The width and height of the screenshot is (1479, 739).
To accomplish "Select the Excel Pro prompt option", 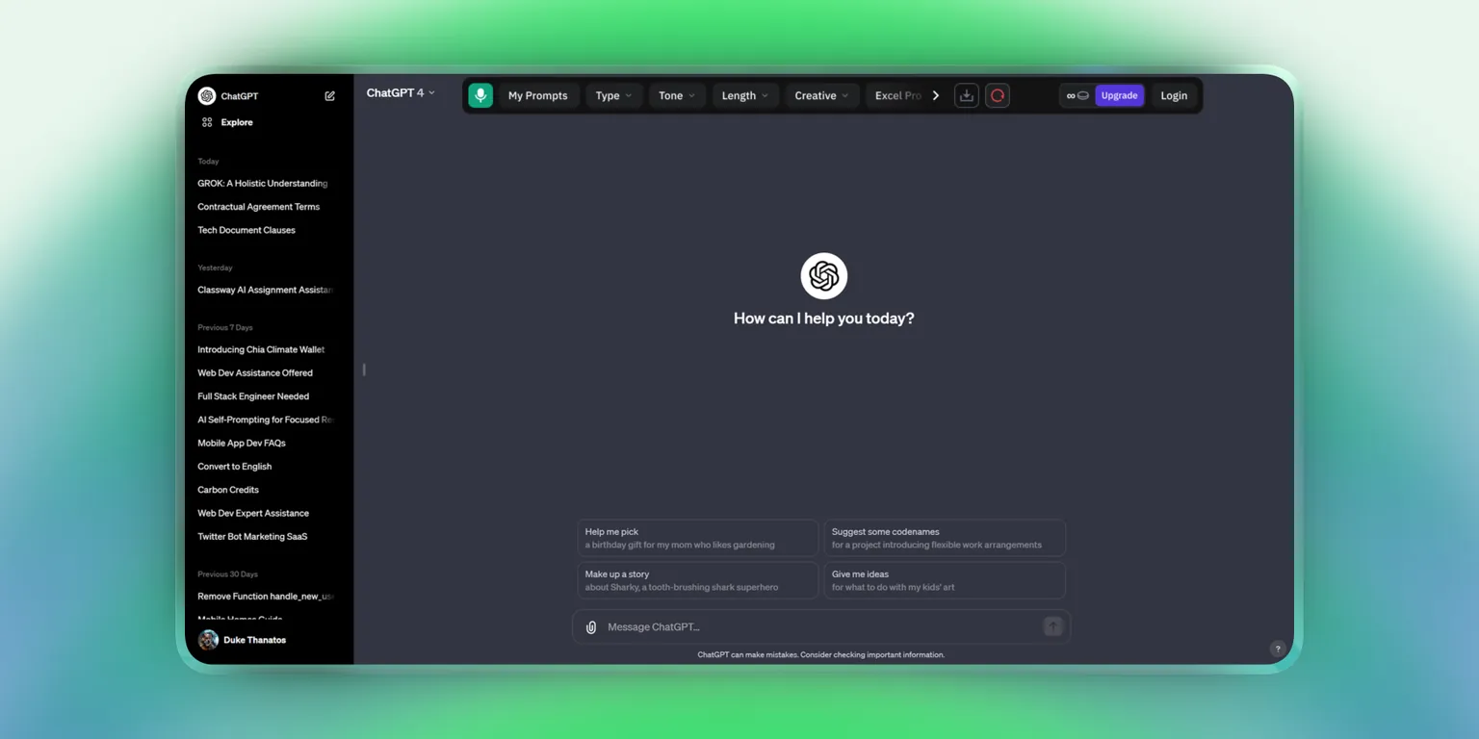I will click(x=896, y=95).
